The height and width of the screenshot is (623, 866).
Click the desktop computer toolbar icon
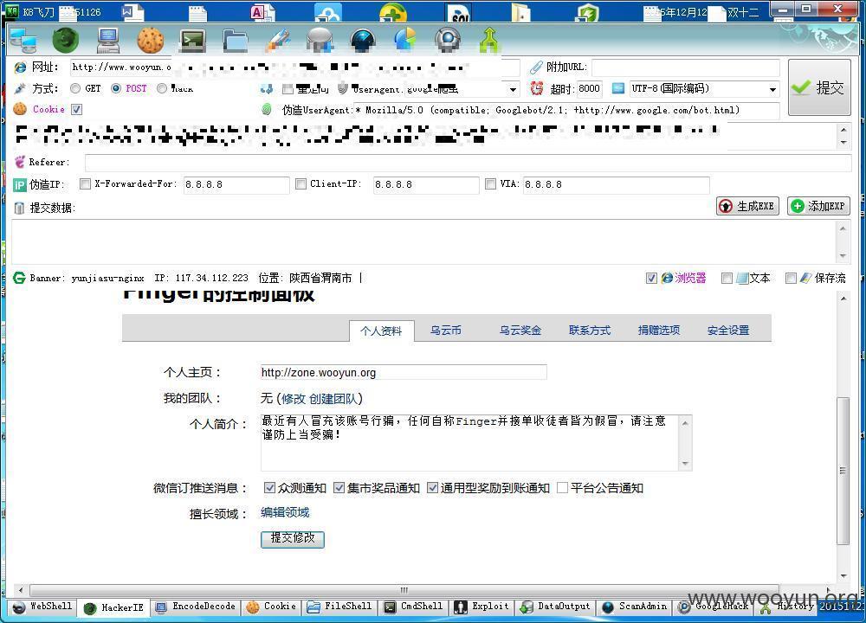click(x=107, y=41)
